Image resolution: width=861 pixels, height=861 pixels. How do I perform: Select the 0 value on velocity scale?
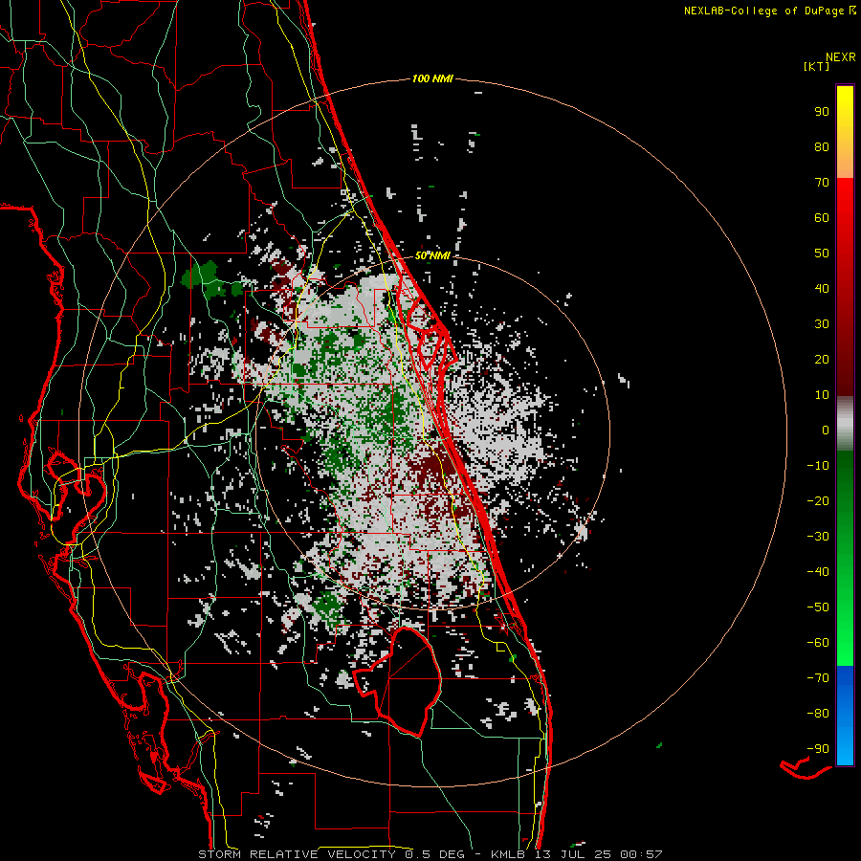pyautogui.click(x=826, y=430)
